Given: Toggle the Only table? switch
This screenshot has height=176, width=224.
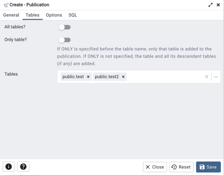Looking at the screenshot, I should 64,40.
